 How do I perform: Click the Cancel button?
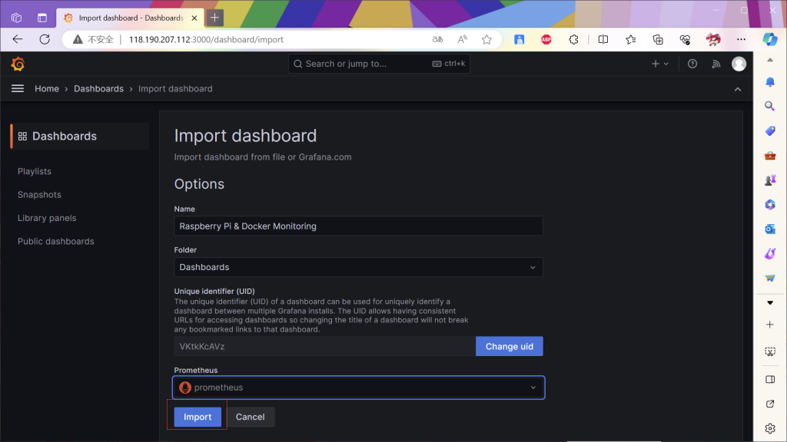250,417
